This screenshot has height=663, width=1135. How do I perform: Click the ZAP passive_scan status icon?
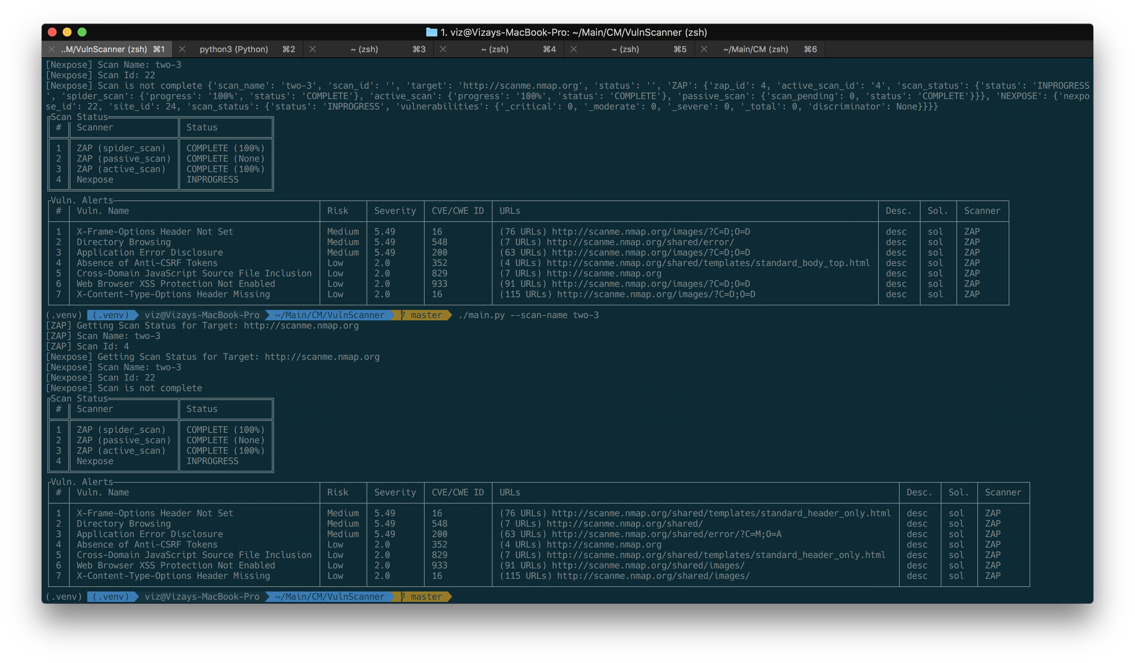(x=225, y=158)
